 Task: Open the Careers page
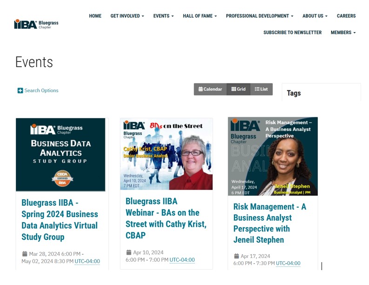click(346, 16)
